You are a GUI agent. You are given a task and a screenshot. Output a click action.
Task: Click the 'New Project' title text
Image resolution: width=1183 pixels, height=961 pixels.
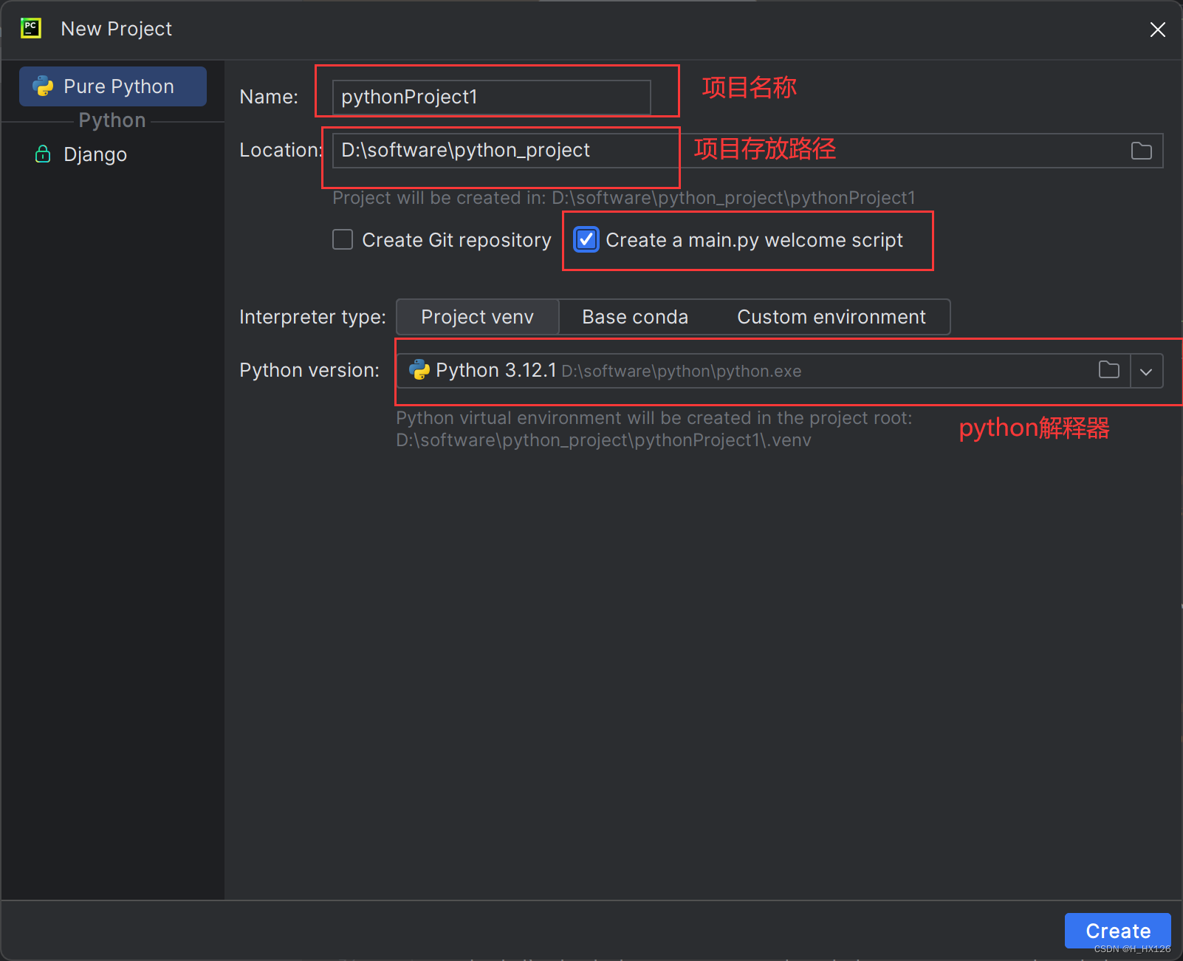pos(116,29)
